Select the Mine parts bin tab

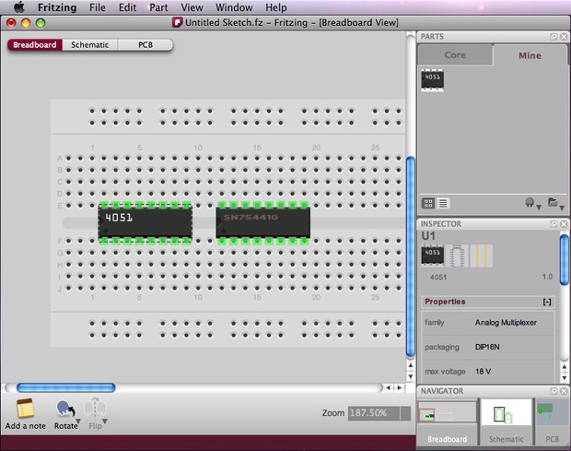tap(530, 55)
